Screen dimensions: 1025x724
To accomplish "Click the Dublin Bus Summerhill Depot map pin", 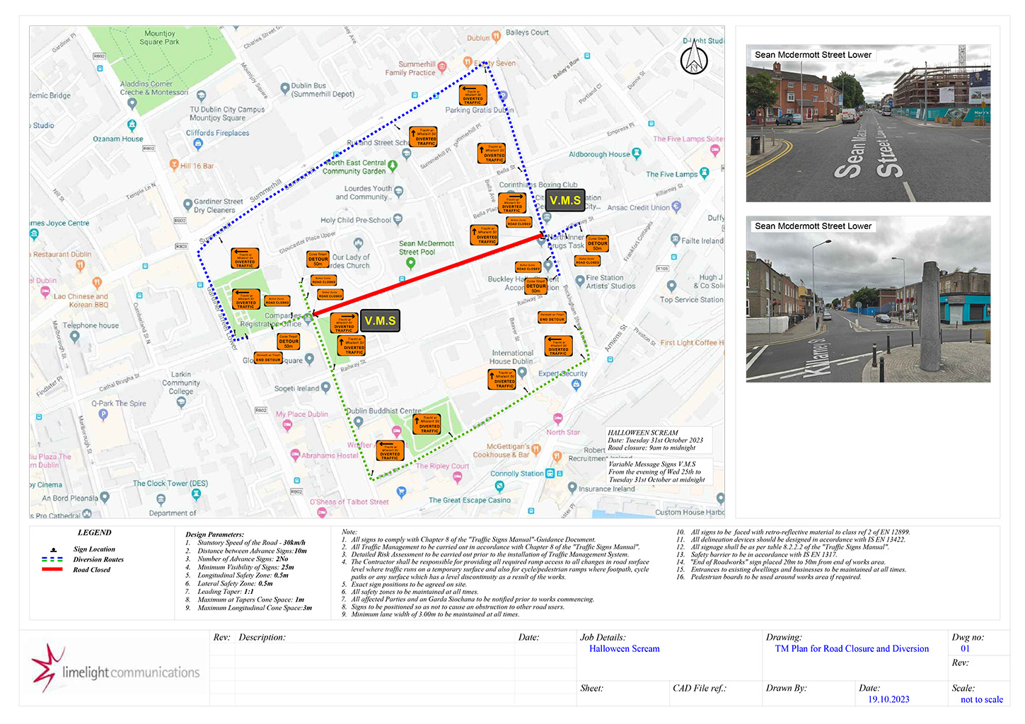I will (x=284, y=90).
